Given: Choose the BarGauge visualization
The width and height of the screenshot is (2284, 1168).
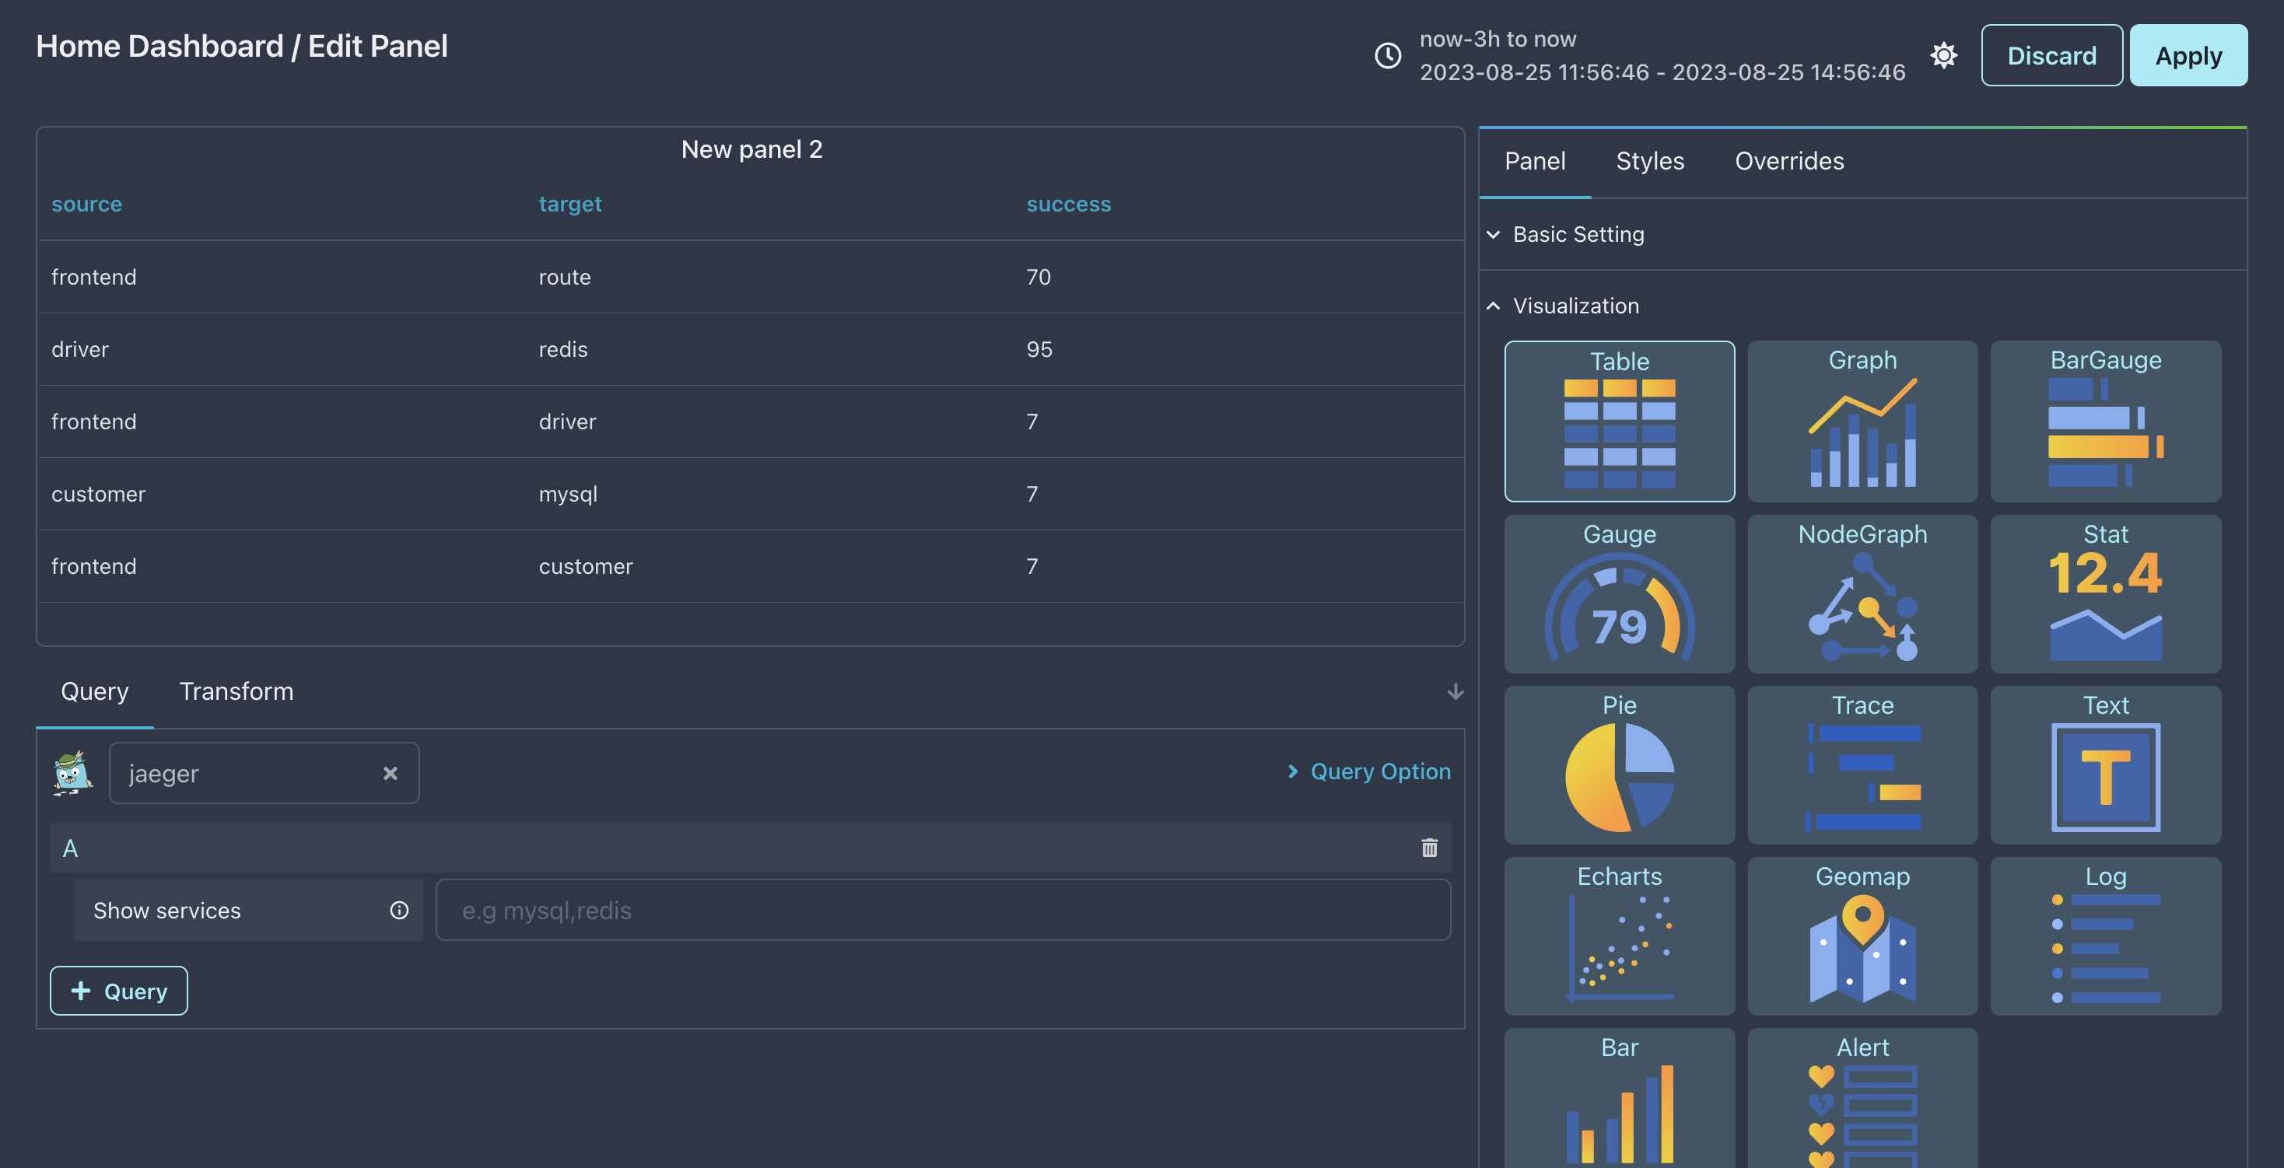Looking at the screenshot, I should tap(2105, 421).
